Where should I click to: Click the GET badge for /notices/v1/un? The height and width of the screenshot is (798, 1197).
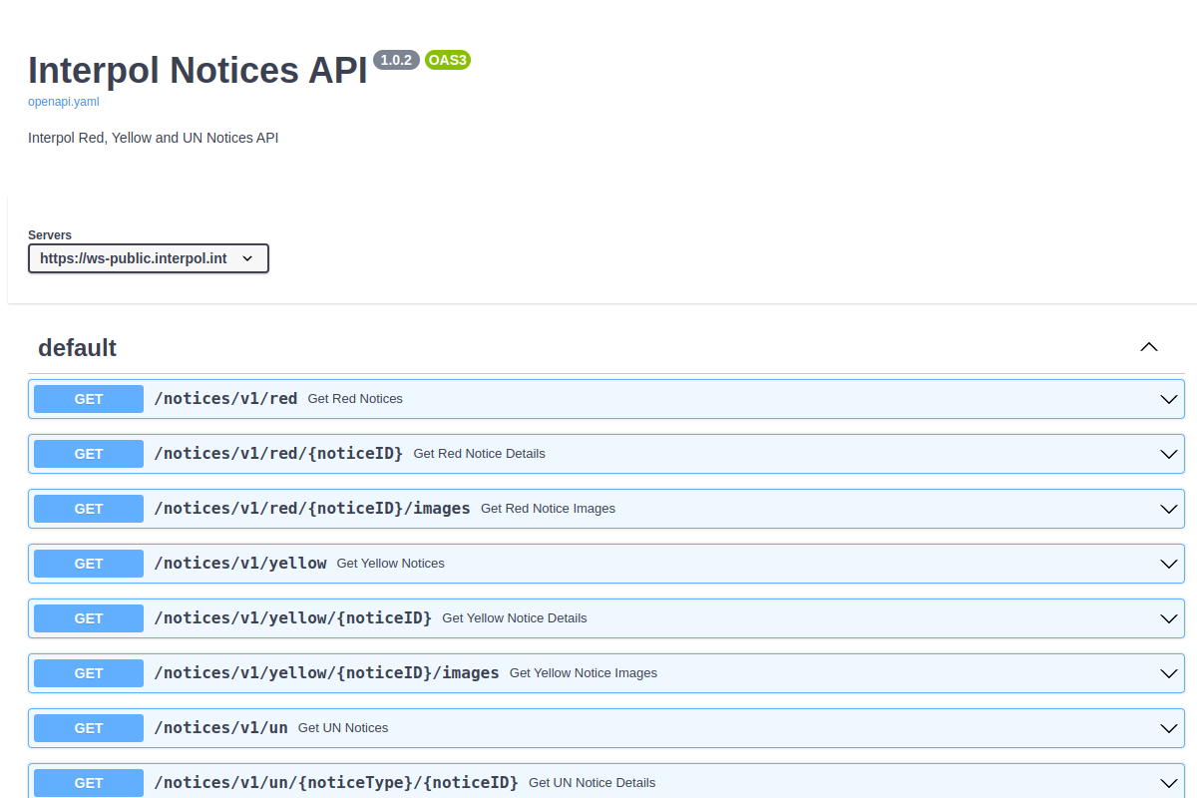click(x=89, y=728)
